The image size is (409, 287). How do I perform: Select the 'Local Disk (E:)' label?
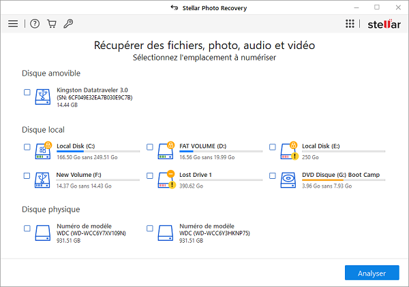(x=321, y=146)
